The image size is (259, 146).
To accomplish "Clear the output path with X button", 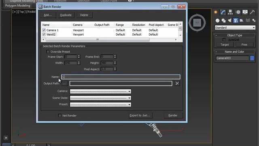I will click(177, 84).
